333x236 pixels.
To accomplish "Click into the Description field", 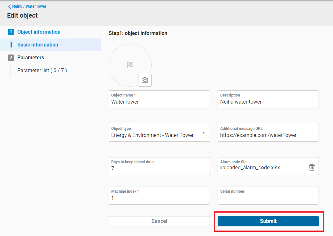I will [x=268, y=102].
